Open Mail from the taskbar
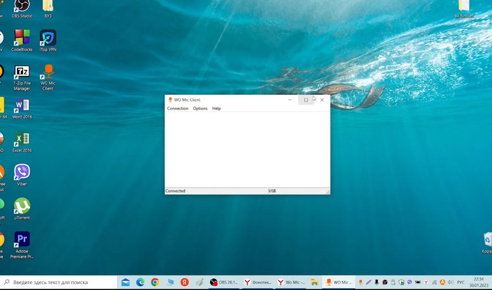Screen dimensions: 492x290 click(x=125, y=282)
